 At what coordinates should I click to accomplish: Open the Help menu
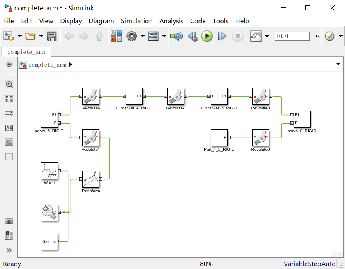(x=242, y=21)
